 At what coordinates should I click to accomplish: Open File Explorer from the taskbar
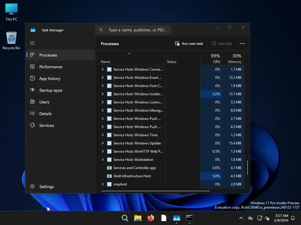(138, 218)
